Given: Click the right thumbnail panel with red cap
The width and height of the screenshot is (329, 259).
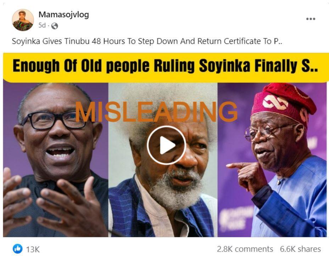Looking at the screenshot, I should tap(272, 160).
